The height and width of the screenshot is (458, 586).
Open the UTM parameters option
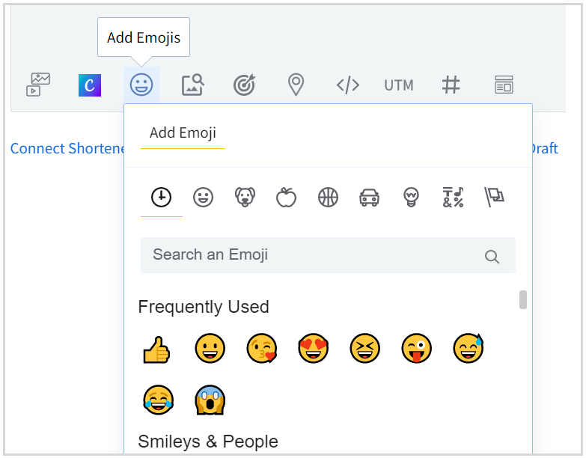coord(399,85)
